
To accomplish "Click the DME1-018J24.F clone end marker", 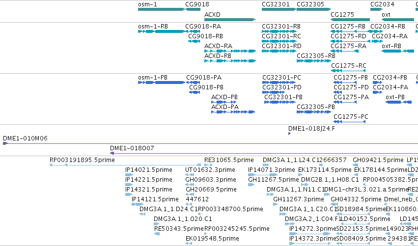I will (x=289, y=134).
